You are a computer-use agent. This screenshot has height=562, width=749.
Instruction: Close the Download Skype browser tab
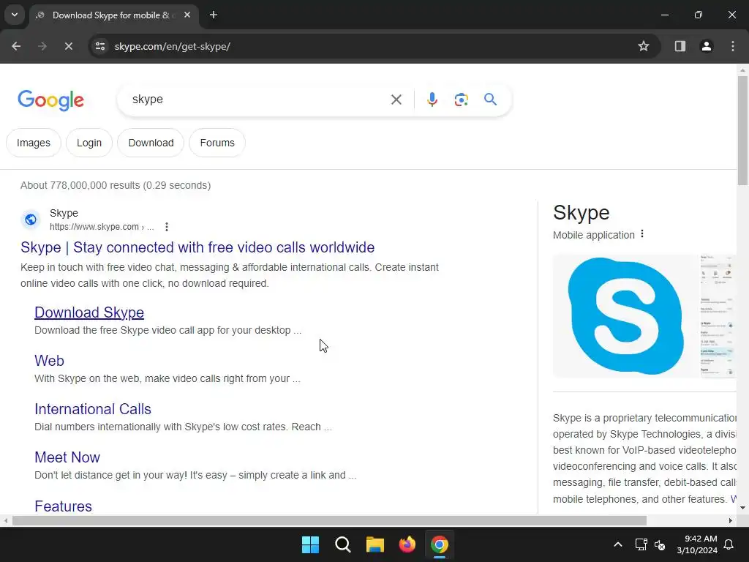point(187,15)
